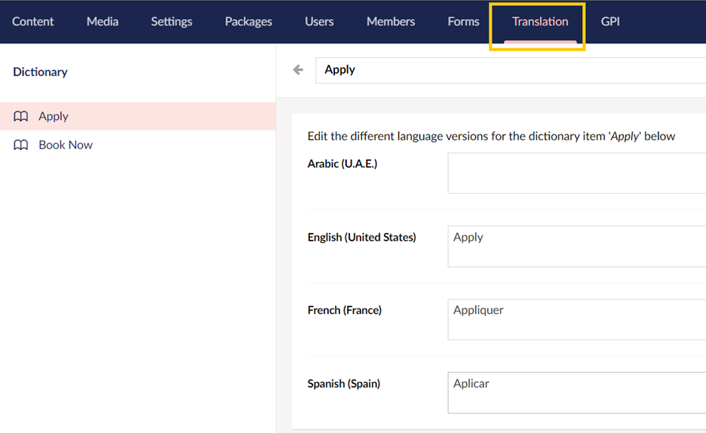This screenshot has height=433, width=706.
Task: Select the highlighted Translation tab
Action: pyautogui.click(x=540, y=21)
